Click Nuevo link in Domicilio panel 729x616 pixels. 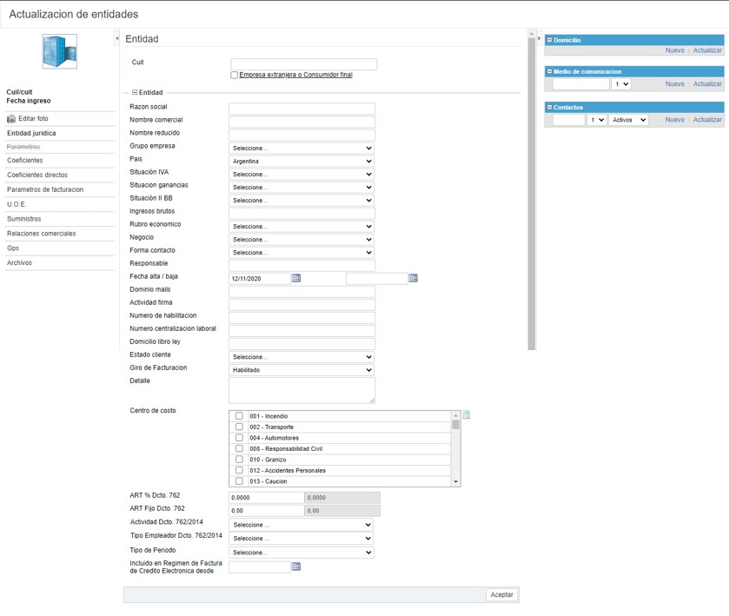[674, 50]
